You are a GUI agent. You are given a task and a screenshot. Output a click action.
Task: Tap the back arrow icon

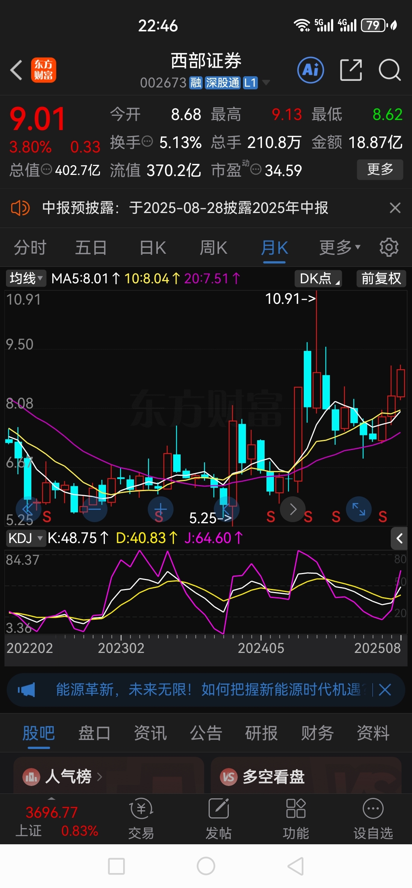tap(16, 70)
